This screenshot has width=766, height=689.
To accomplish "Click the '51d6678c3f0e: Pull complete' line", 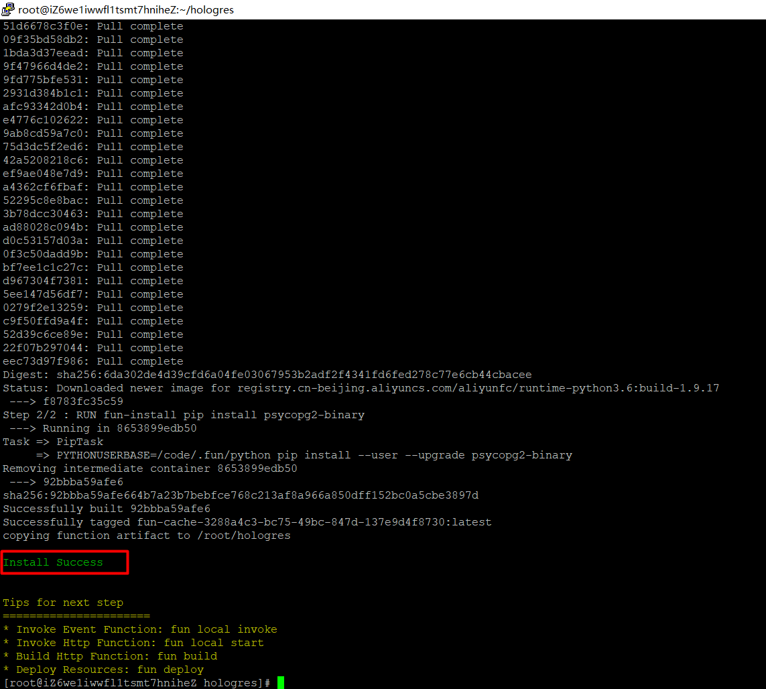I will [x=93, y=26].
